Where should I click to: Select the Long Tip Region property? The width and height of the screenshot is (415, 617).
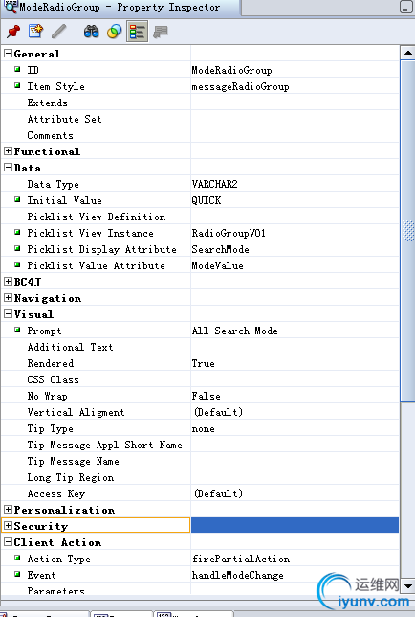point(200,477)
